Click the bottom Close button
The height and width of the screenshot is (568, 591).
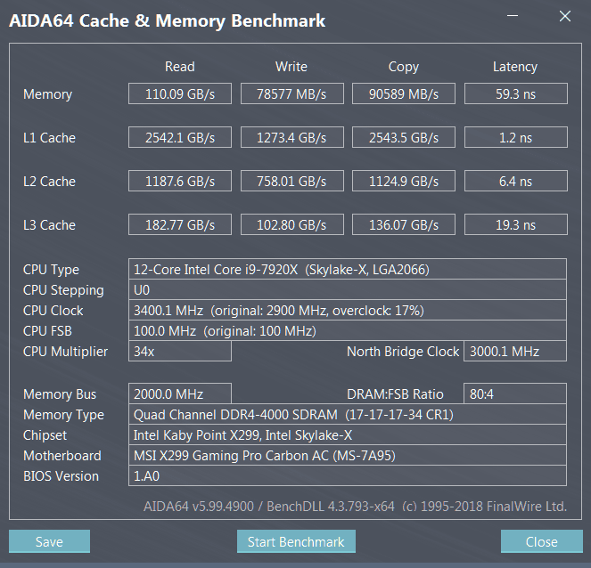pyautogui.click(x=541, y=541)
